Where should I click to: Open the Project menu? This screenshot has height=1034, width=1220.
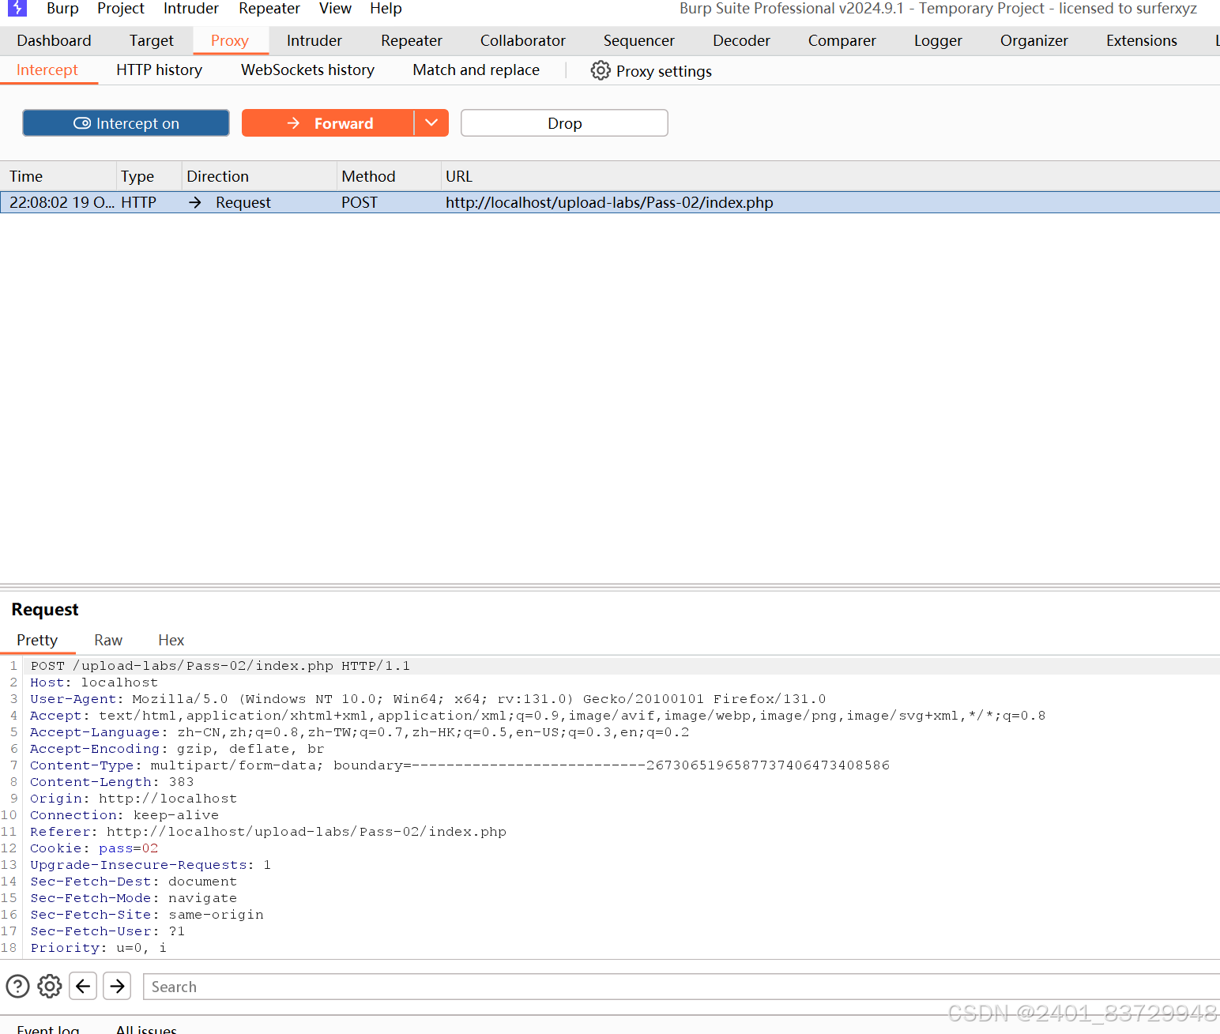[121, 9]
